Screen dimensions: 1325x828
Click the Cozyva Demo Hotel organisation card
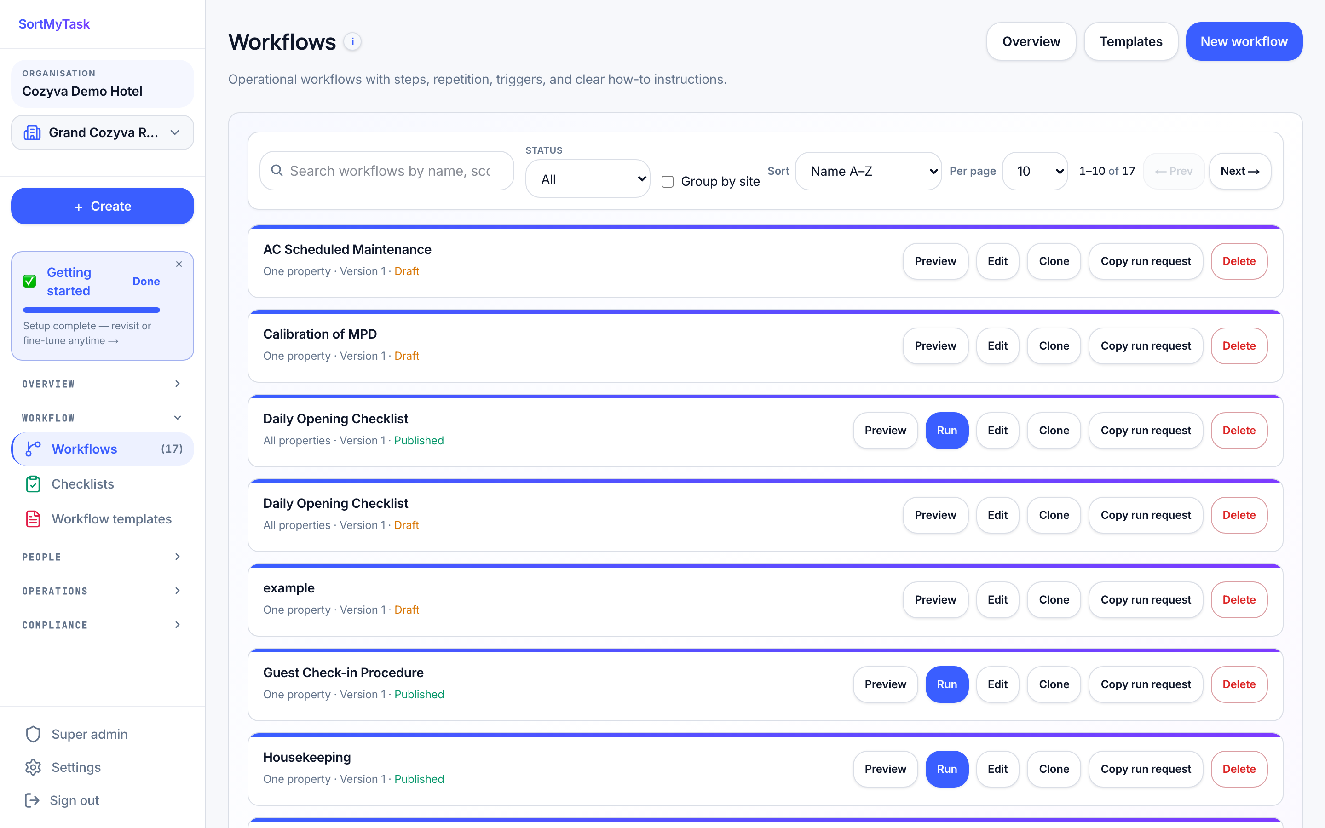coord(103,83)
